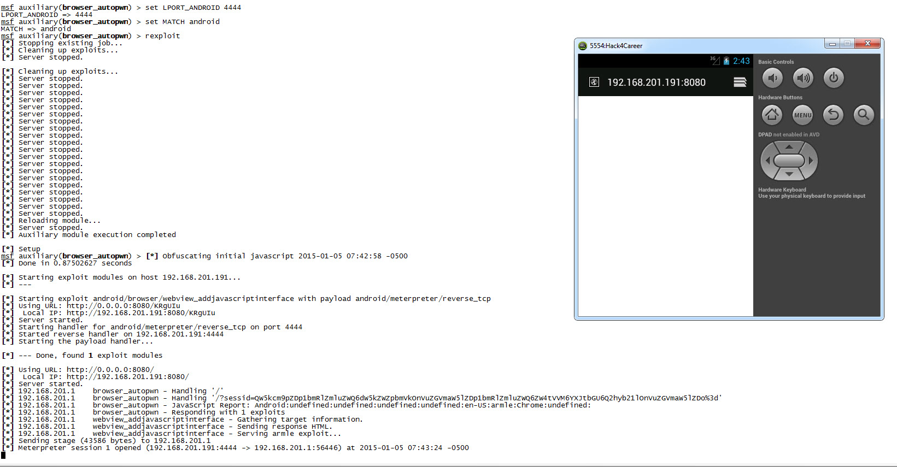Minimize the 5554:Hack4Career emulator window

coord(832,44)
